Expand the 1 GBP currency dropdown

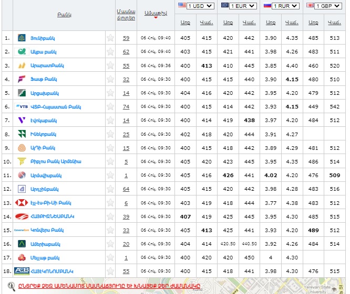point(328,6)
